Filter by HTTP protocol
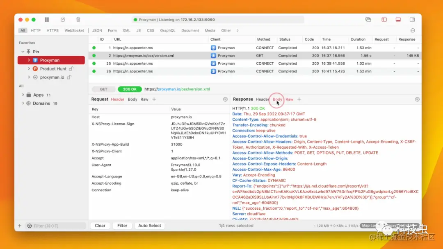The image size is (443, 249). [x=36, y=30]
